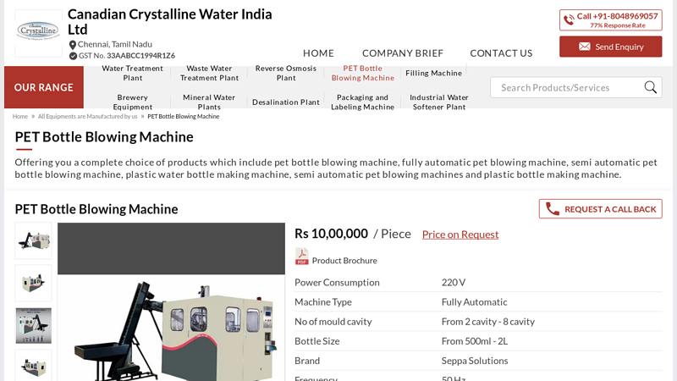Image resolution: width=677 pixels, height=381 pixels.
Task: Click '220 V' power consumption value
Action: tap(454, 283)
